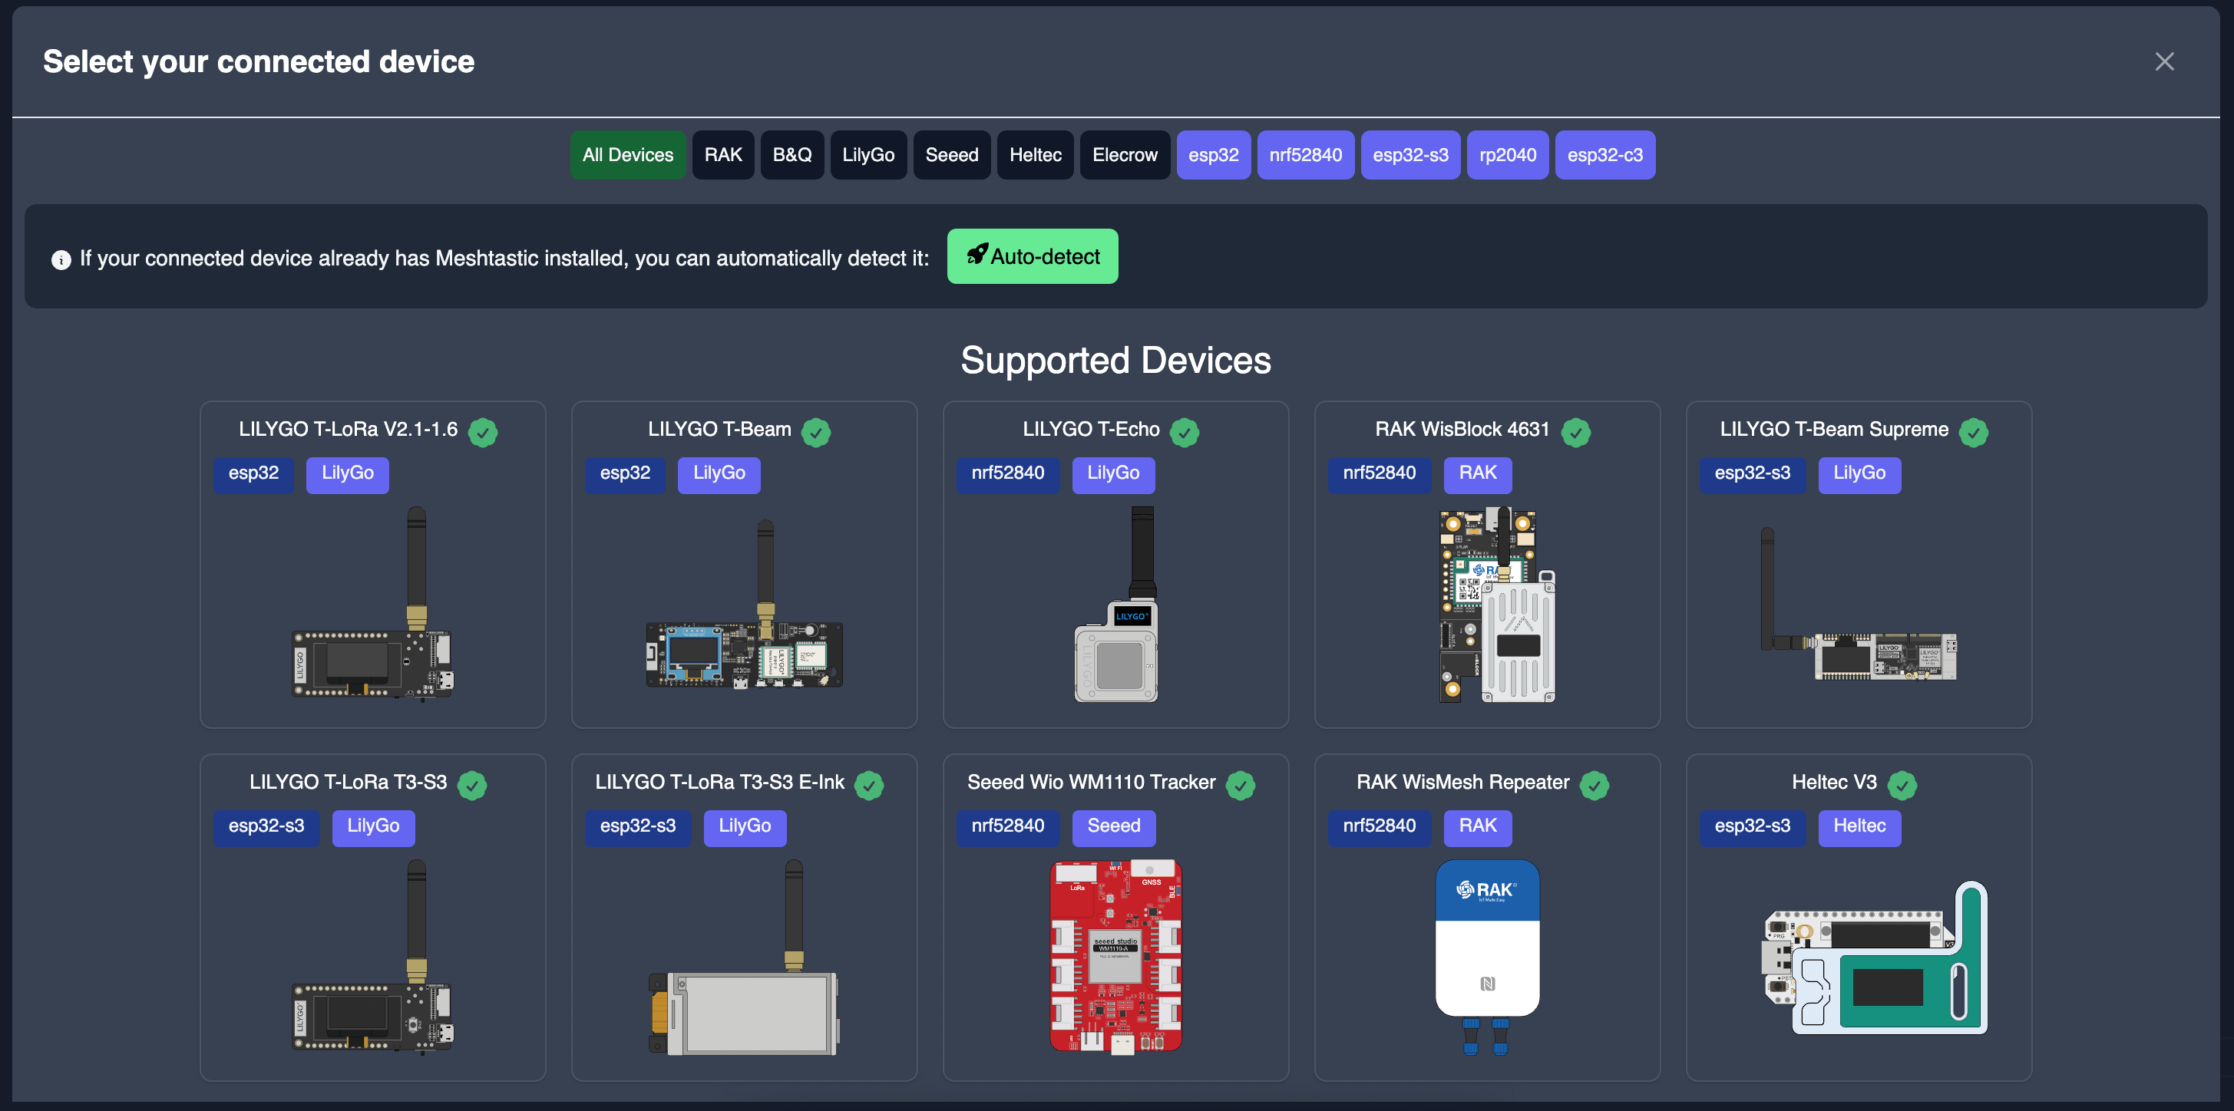Filter by esp32-c3 architecture
Viewport: 2234px width, 1111px height.
[x=1604, y=155]
